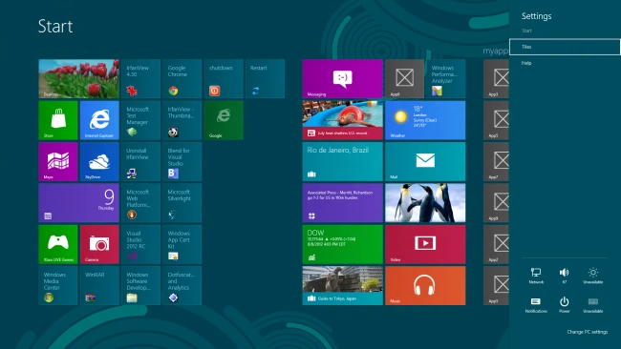Launch IrfanView 4.30 tile

click(141, 78)
